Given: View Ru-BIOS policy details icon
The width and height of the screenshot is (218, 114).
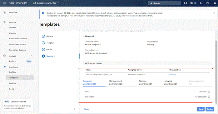Looking at the screenshot, I should (x=209, y=92).
